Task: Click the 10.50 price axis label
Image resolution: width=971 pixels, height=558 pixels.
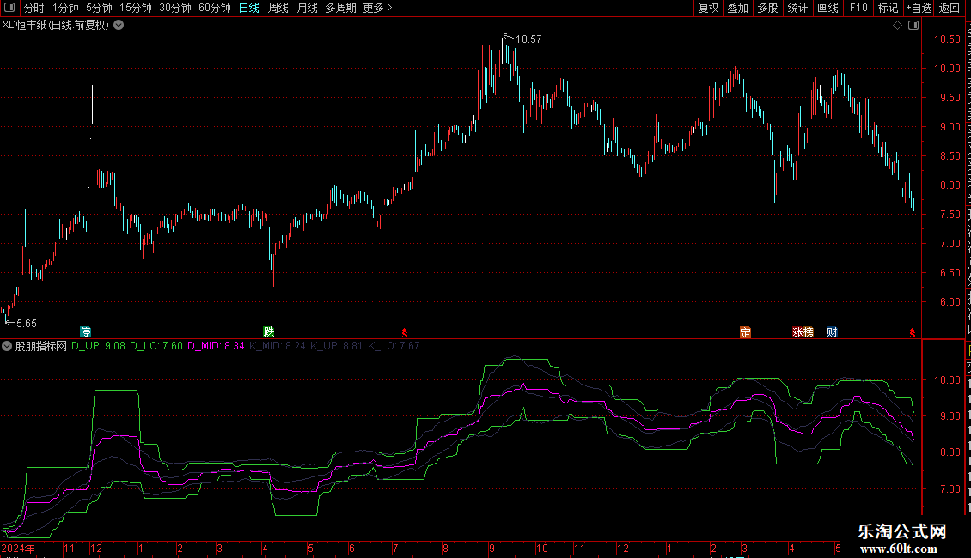Action: click(947, 39)
